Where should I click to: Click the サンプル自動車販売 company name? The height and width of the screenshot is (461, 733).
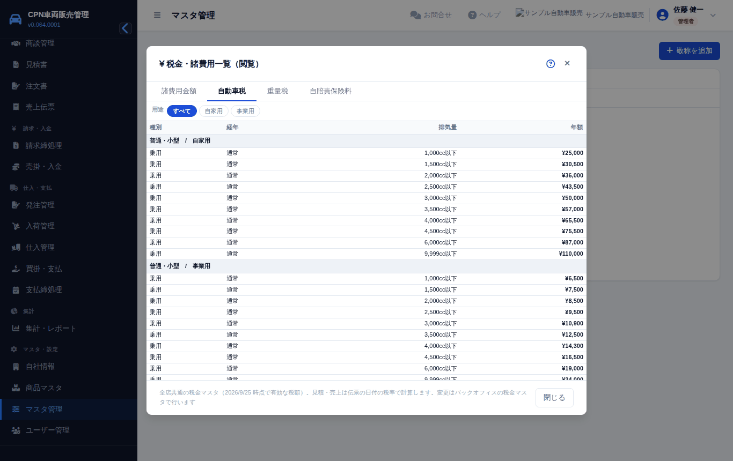[x=614, y=15]
